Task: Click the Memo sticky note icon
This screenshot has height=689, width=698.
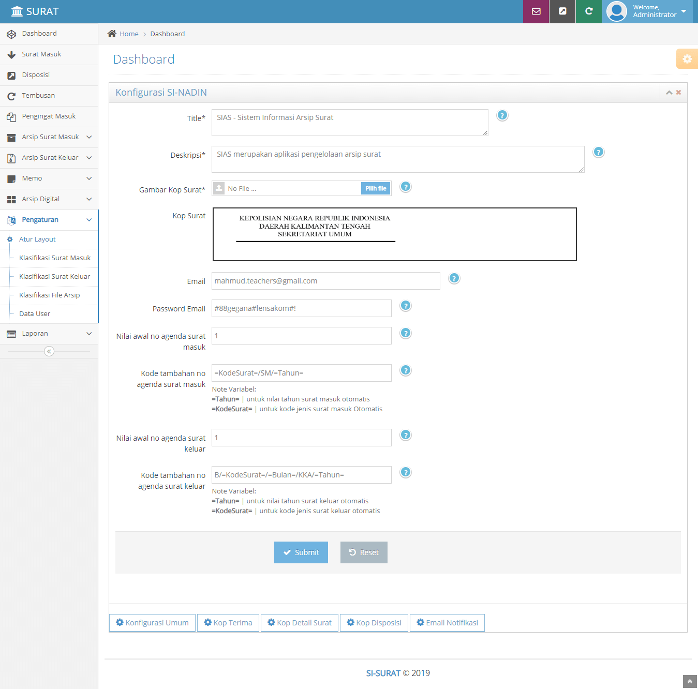Action: click(11, 179)
